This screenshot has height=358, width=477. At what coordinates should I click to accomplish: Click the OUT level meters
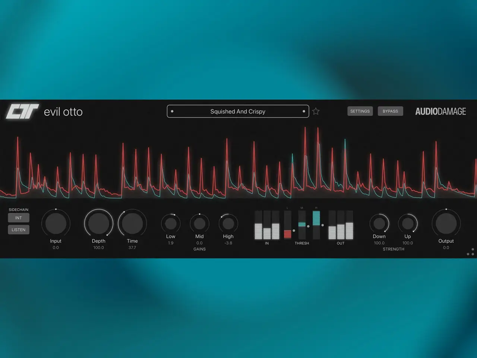(x=341, y=225)
